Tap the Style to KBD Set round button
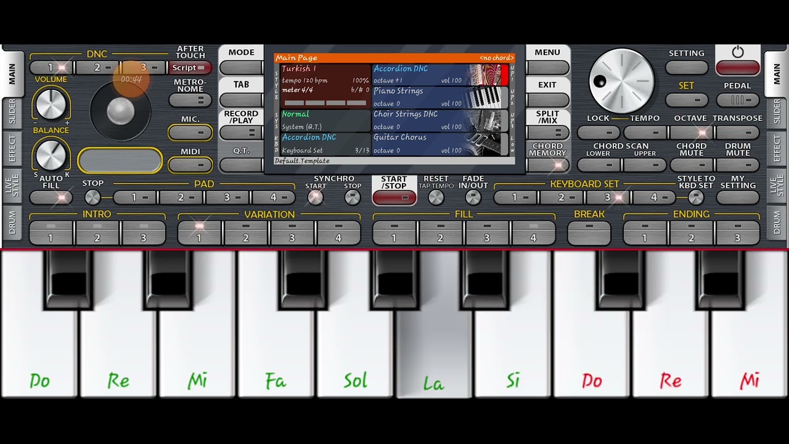789x444 pixels. (696, 197)
